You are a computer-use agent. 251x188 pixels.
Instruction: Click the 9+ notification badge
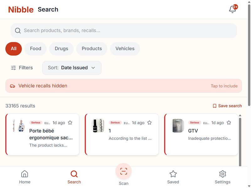[x=235, y=7]
